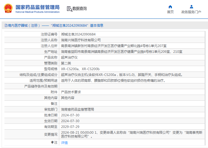Click product name 超声治疗仪 in 产品名称 row
The image size is (208, 148).
(69, 57)
